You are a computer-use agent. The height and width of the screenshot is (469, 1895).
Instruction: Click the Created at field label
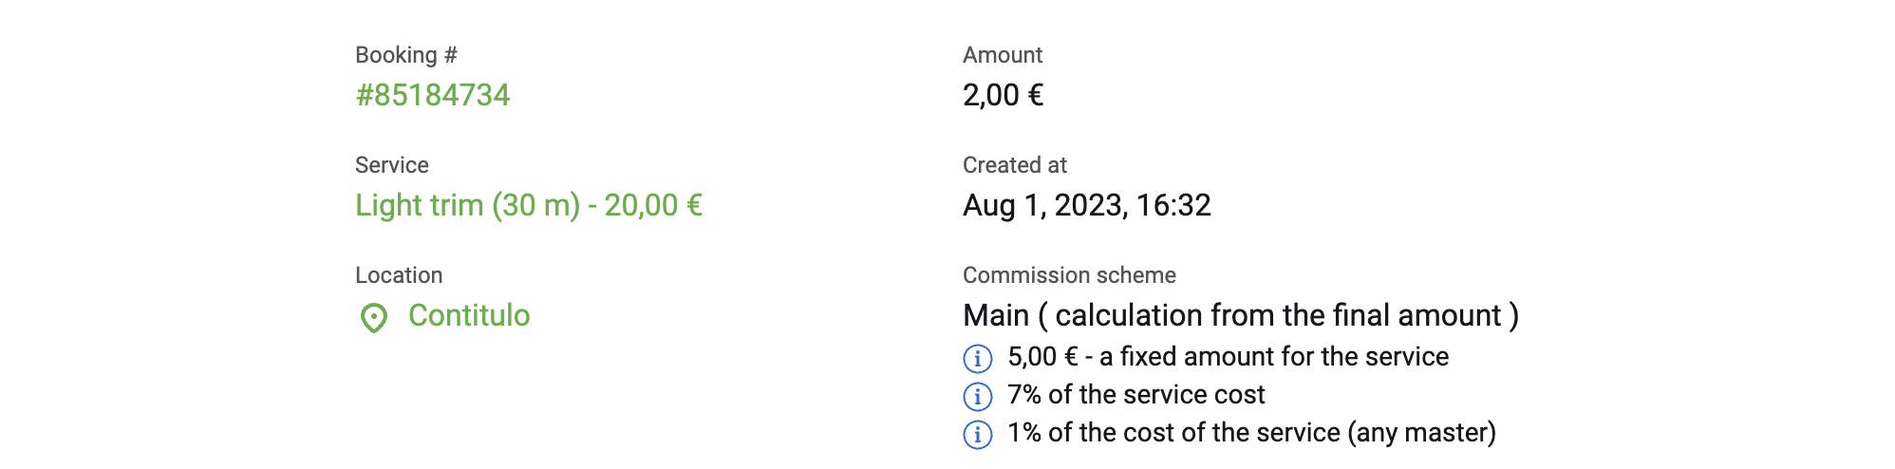[1015, 165]
